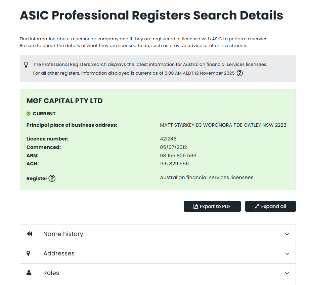Click the ABN value 68 155 829 566

coord(178,156)
